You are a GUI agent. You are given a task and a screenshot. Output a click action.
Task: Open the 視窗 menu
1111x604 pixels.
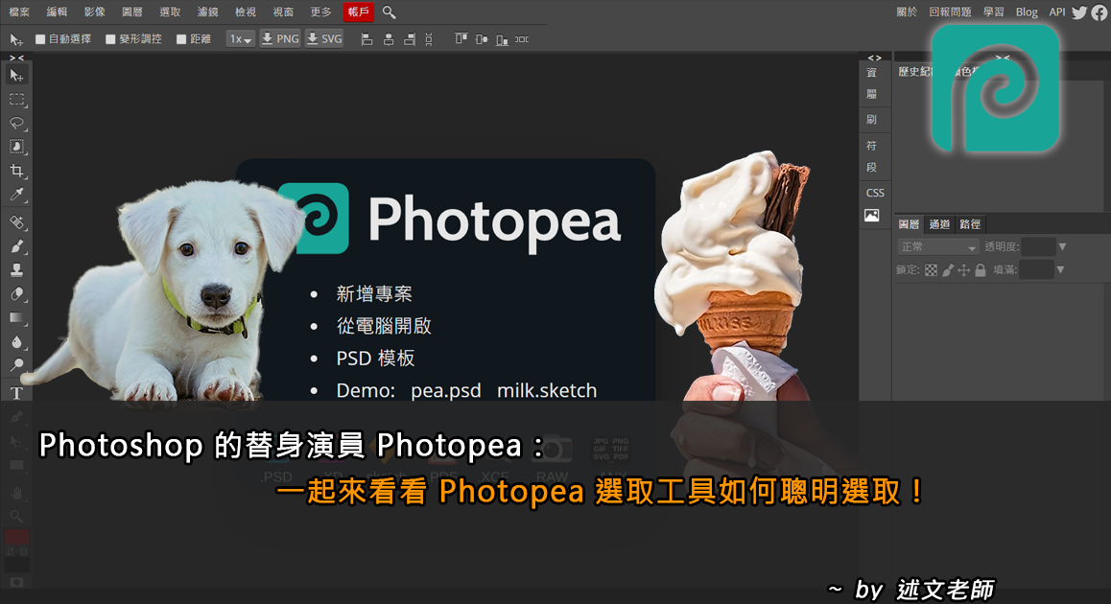click(283, 12)
